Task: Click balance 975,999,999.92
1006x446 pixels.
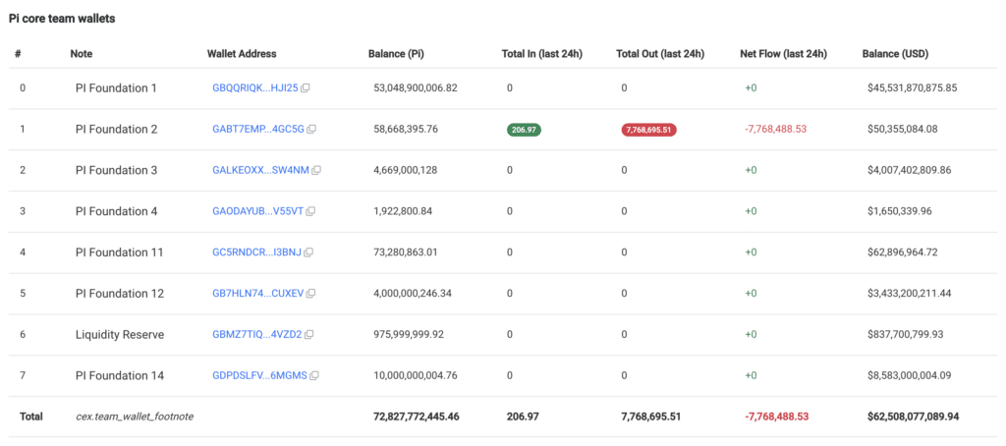Action: [409, 335]
